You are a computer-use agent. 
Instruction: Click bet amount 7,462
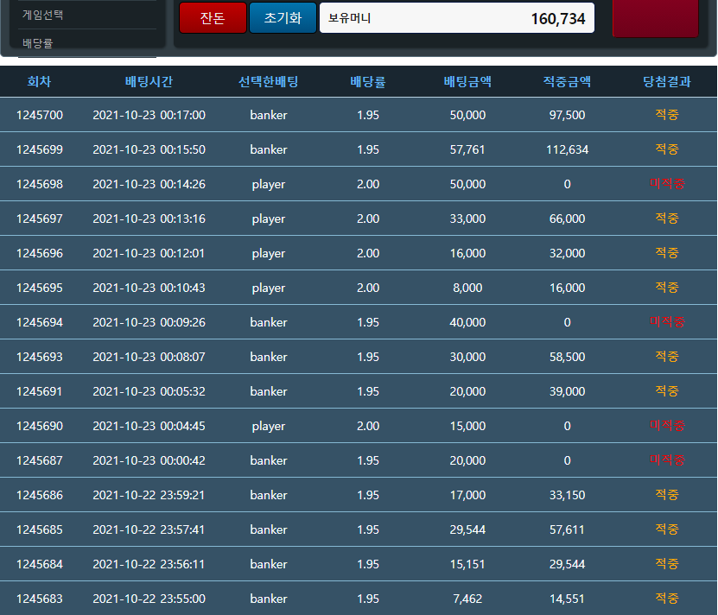(x=467, y=599)
